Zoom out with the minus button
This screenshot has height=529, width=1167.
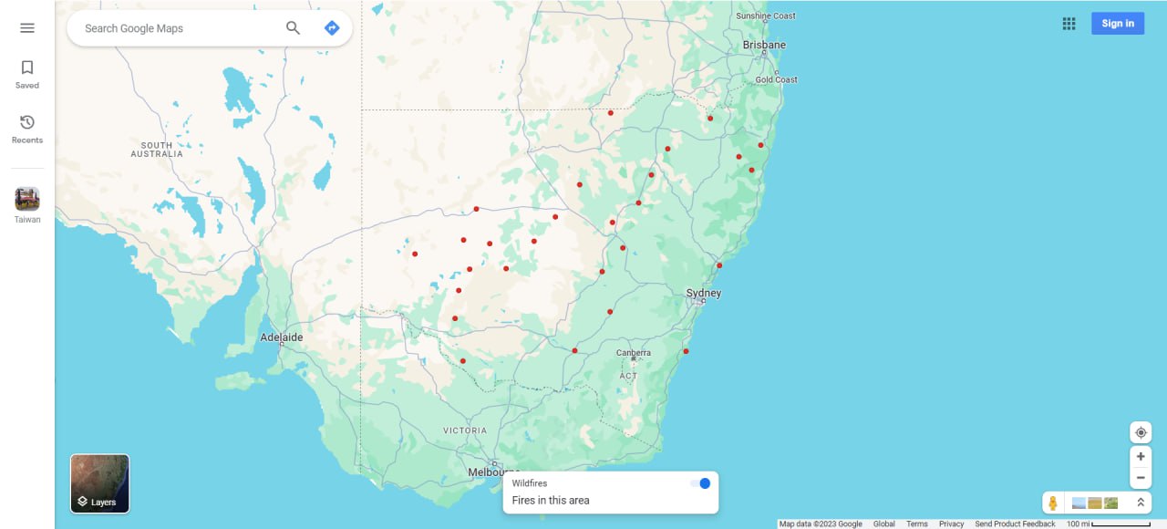(x=1140, y=477)
